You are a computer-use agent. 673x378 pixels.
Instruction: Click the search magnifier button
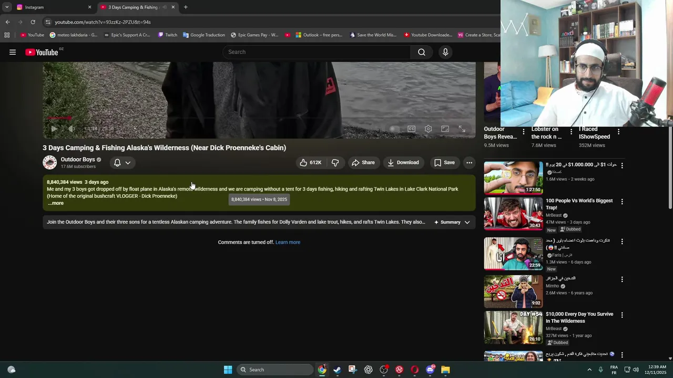click(422, 52)
